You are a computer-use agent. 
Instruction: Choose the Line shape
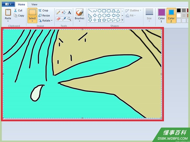90,11
